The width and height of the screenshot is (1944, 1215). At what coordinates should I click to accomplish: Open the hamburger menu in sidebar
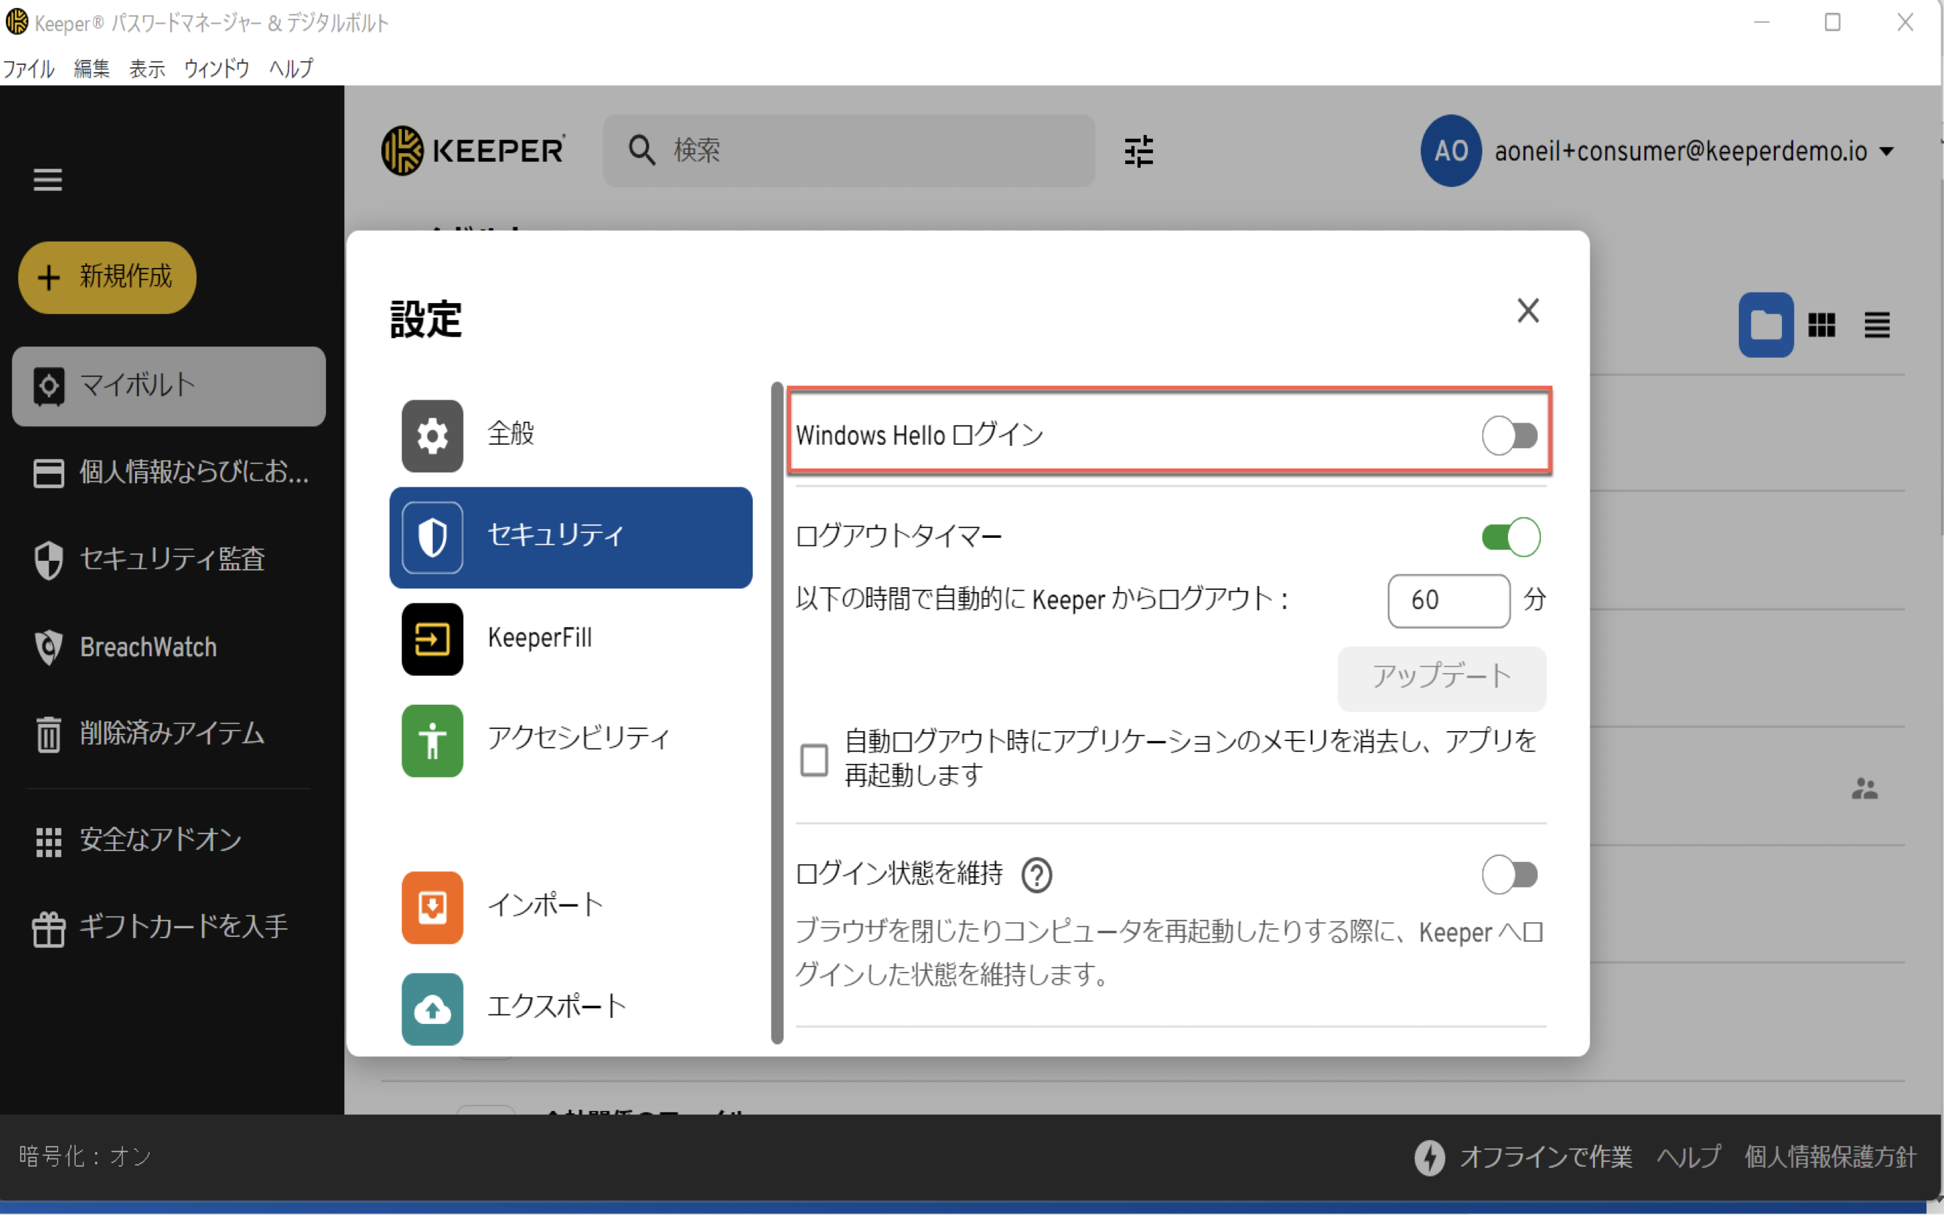pos(47,179)
